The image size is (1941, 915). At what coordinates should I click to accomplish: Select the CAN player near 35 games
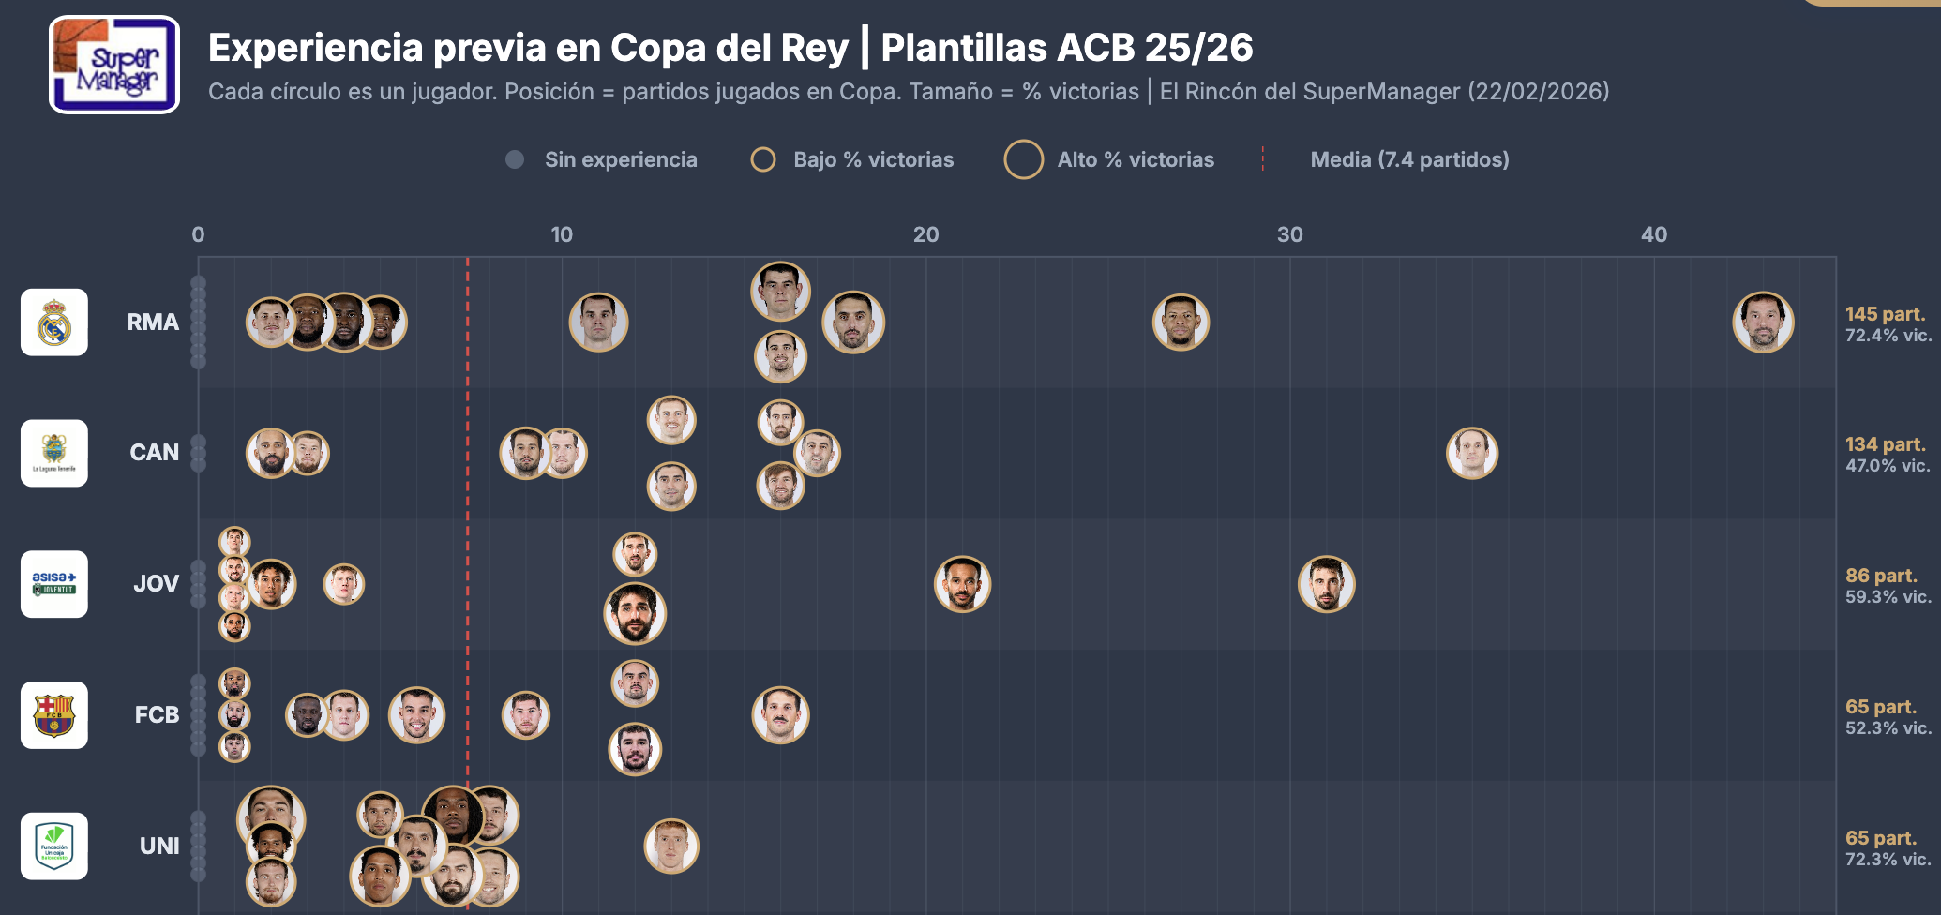(1472, 453)
